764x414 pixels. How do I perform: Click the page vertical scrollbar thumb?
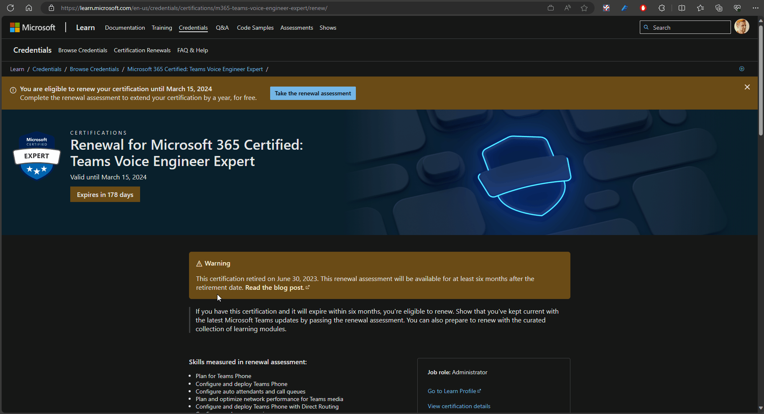point(761,79)
